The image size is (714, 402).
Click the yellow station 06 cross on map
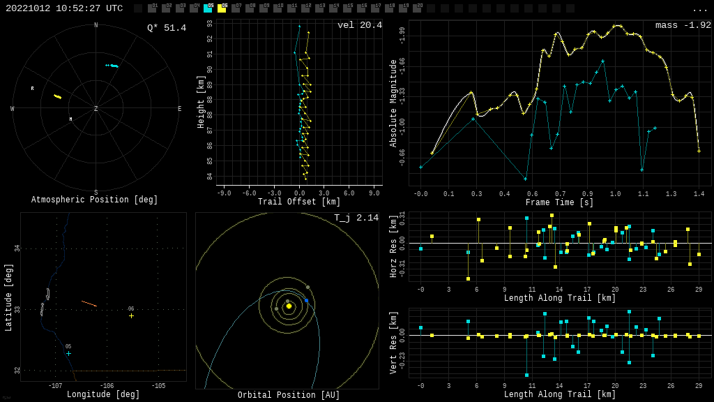pyautogui.click(x=131, y=315)
